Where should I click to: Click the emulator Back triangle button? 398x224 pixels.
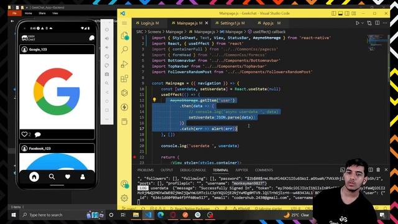(x=107, y=92)
